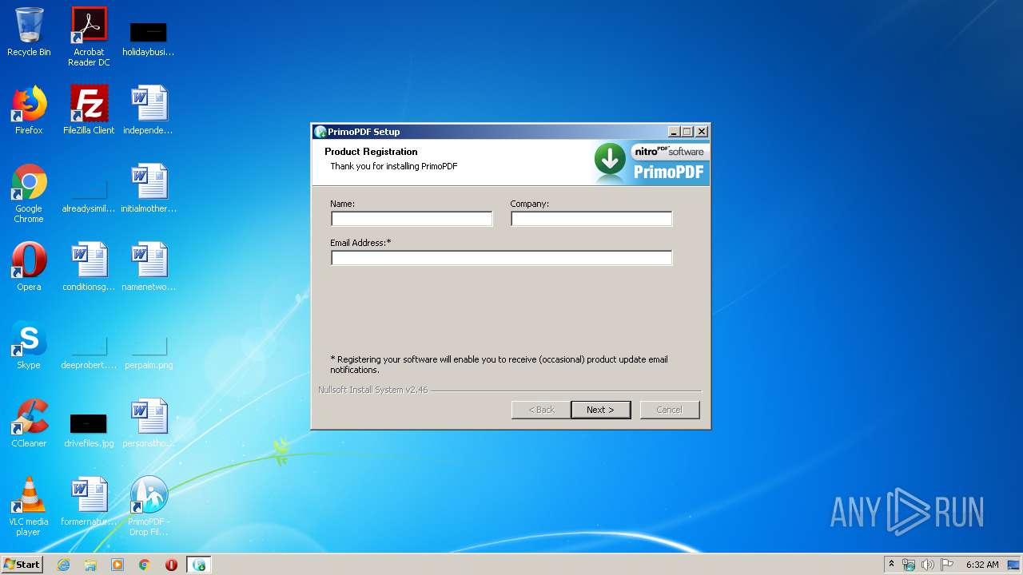Click the Product Registration heading

click(371, 152)
